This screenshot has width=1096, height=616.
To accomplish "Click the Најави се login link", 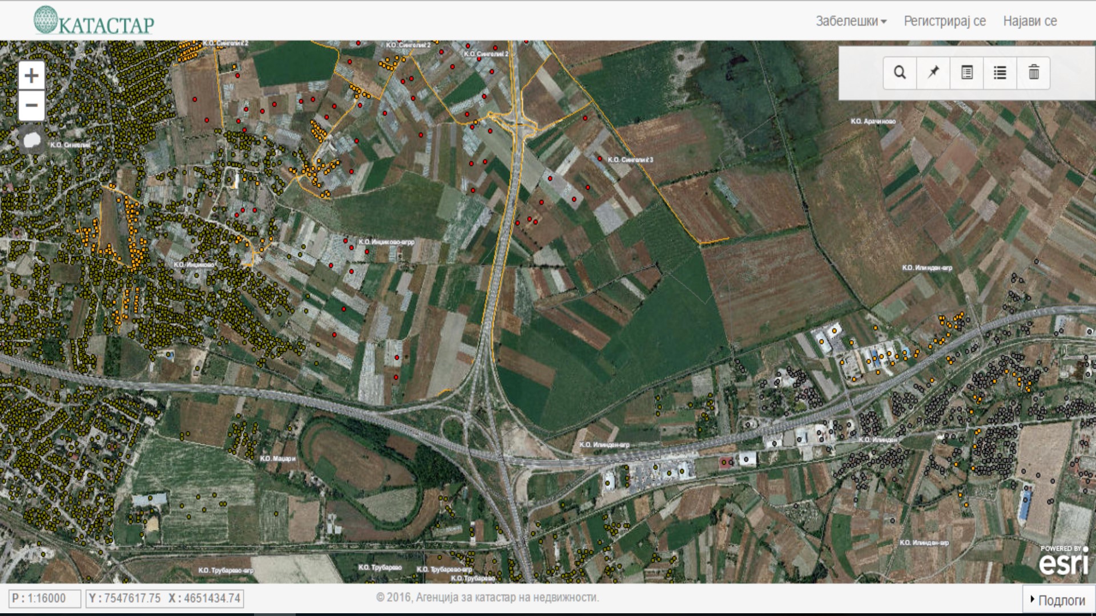I will click(1030, 21).
